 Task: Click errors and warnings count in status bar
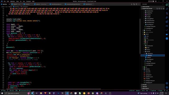pyautogui.click(x=12, y=91)
